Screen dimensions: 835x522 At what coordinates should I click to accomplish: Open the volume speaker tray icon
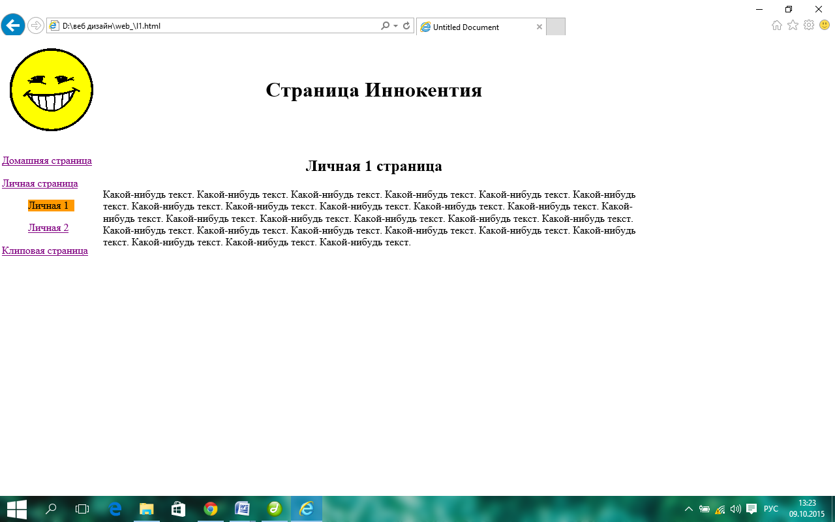(736, 509)
